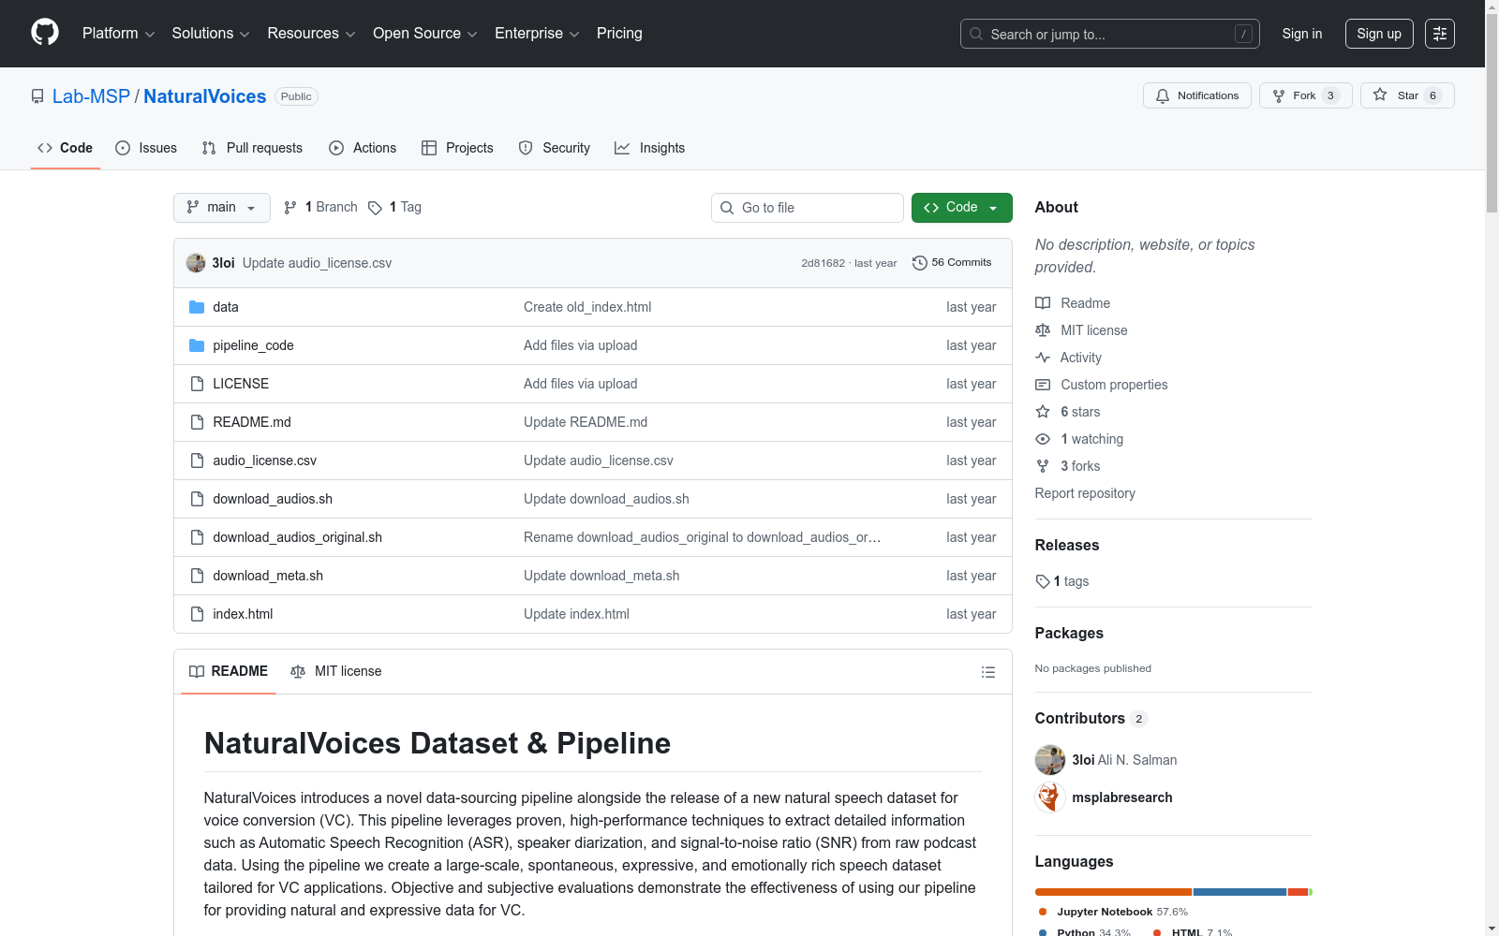Expand the Enterprise menu
This screenshot has width=1499, height=936.
(x=537, y=34)
